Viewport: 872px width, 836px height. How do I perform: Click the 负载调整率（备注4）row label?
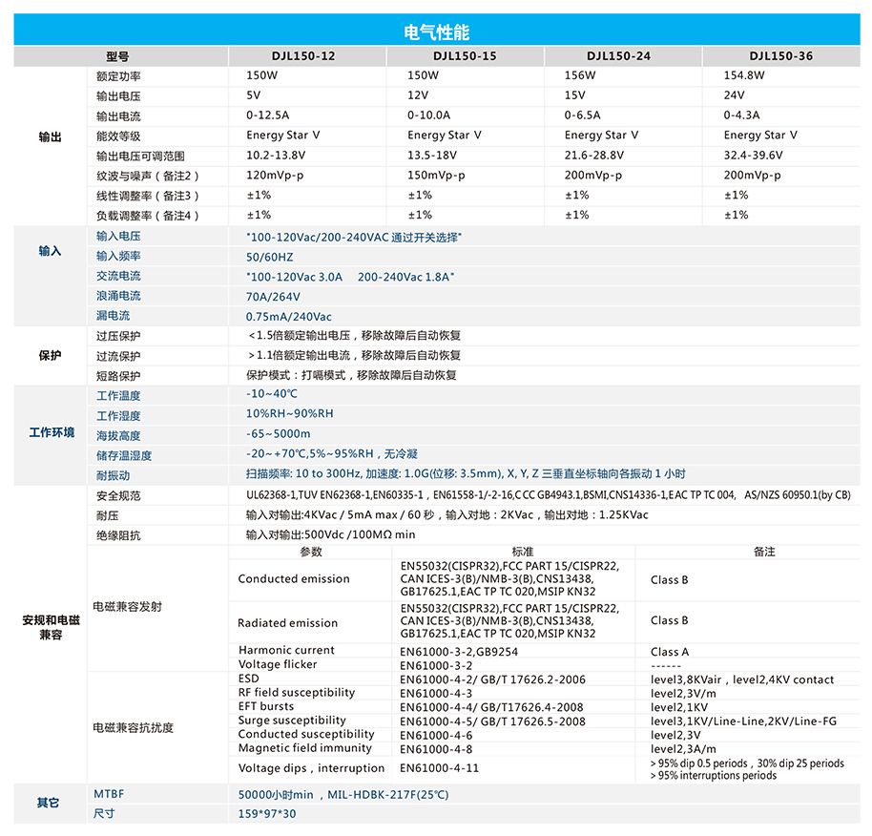(147, 216)
